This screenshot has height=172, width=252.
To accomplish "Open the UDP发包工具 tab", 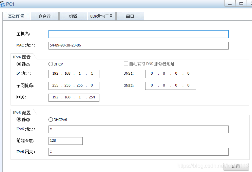I will (x=101, y=16).
